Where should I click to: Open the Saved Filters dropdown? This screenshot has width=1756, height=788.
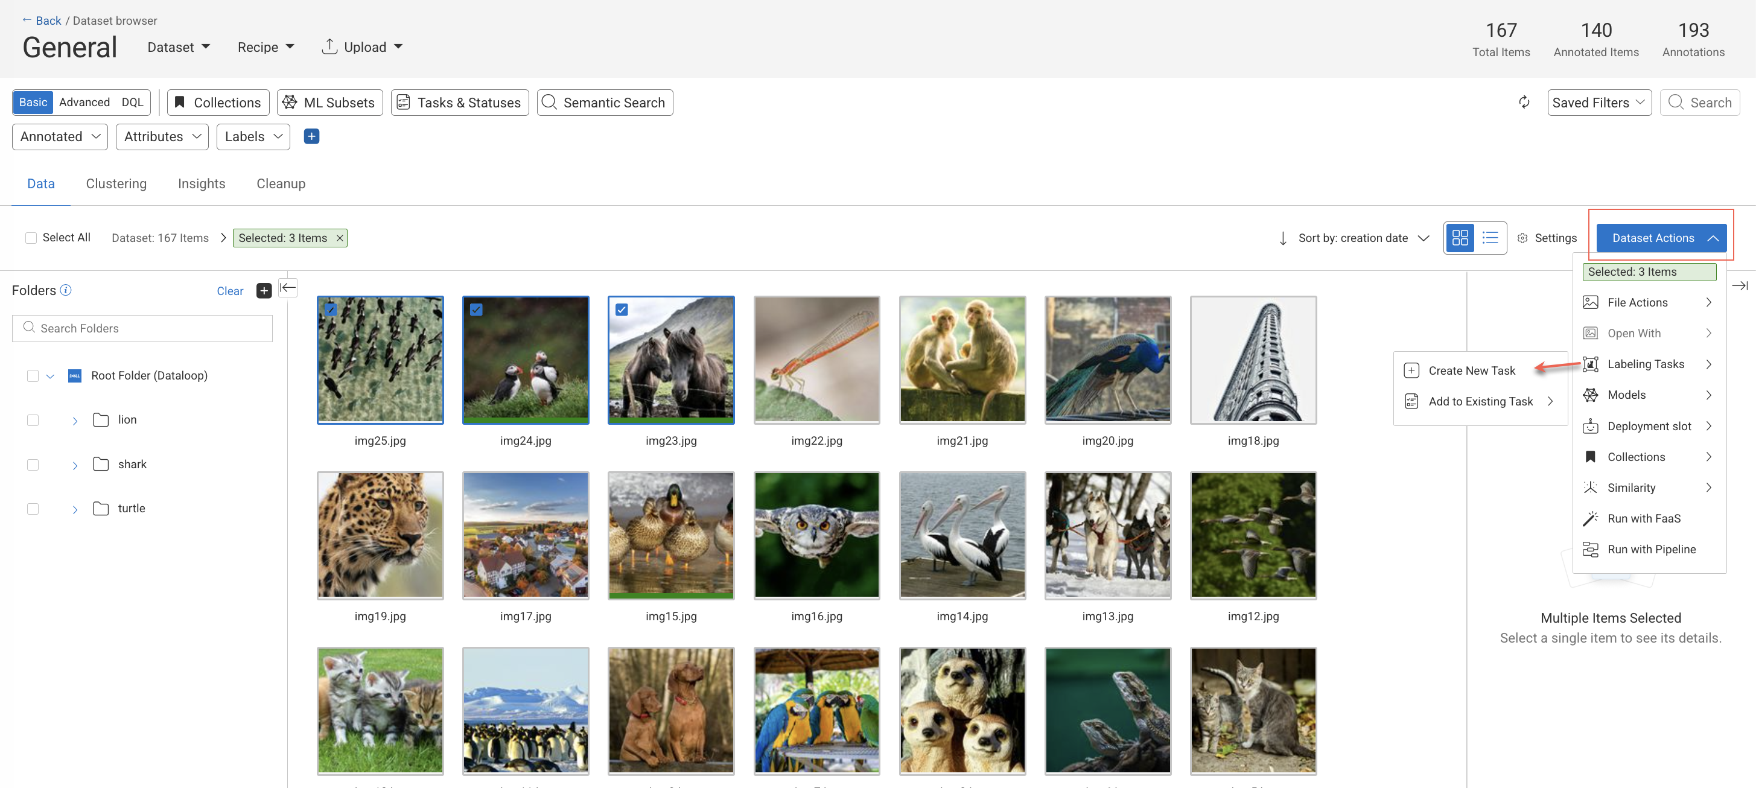point(1599,102)
